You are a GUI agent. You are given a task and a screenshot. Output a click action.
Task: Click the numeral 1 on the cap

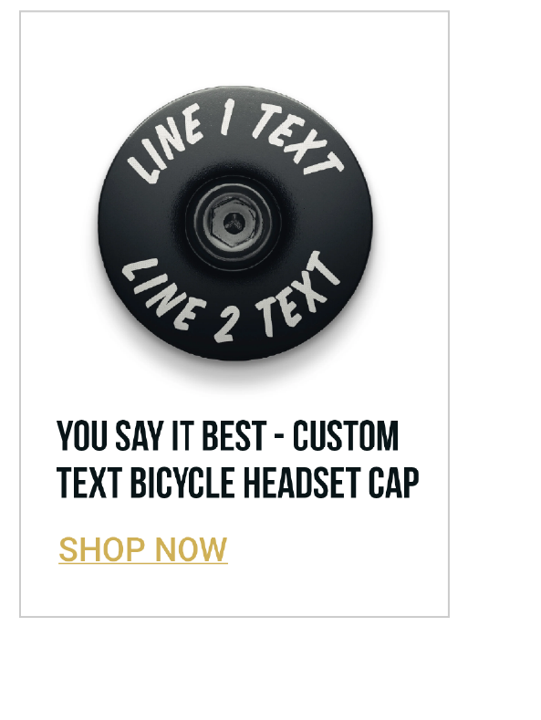click(226, 119)
